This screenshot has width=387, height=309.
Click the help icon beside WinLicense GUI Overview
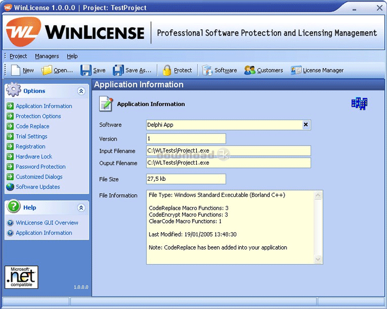click(10, 223)
